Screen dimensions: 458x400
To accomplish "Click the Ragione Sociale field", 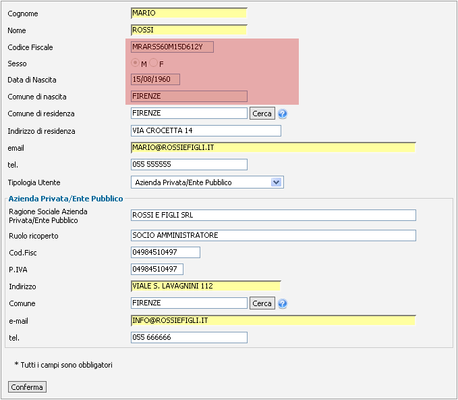I will (273, 215).
